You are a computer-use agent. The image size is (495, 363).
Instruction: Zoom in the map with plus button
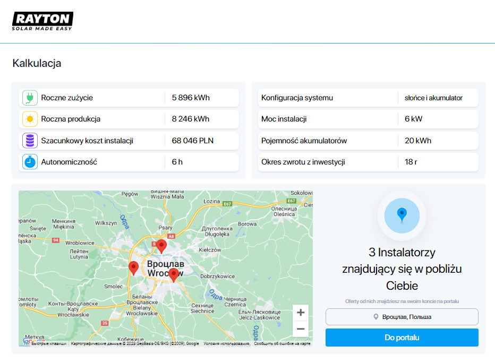click(301, 312)
